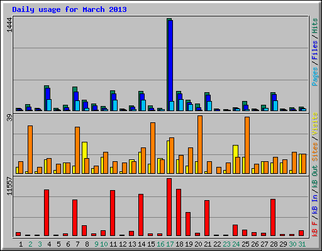Click the yellow Visits bar for day 17

click(x=169, y=157)
